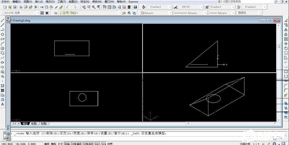
Task: Open the lineweight ByLayer dropdown
Action: click(233, 13)
